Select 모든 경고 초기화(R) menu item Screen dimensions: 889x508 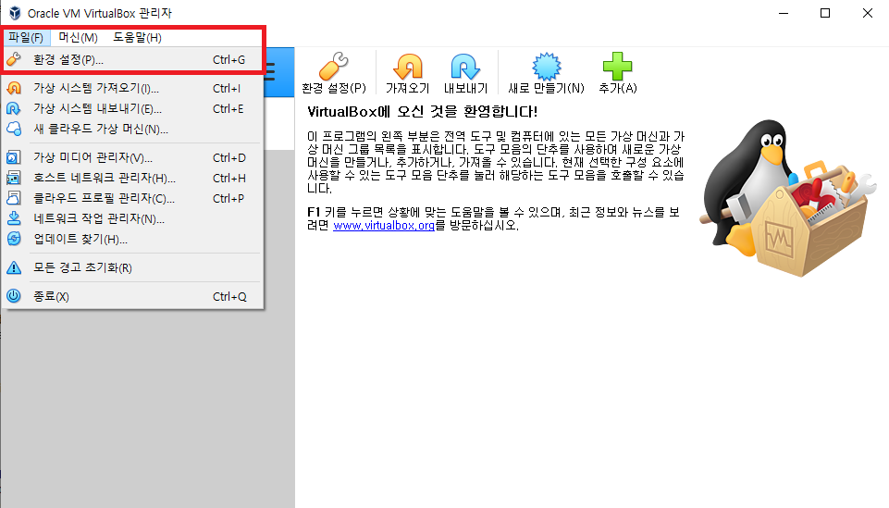(x=132, y=267)
